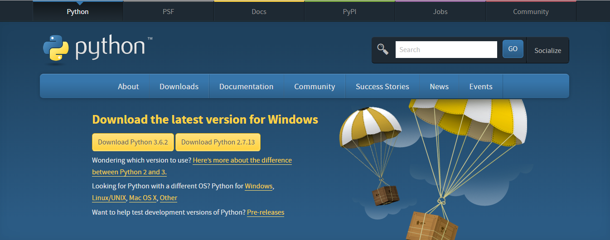Viewport: 610px width, 240px height.
Task: Open the Success Stories navigation menu
Action: (382, 86)
